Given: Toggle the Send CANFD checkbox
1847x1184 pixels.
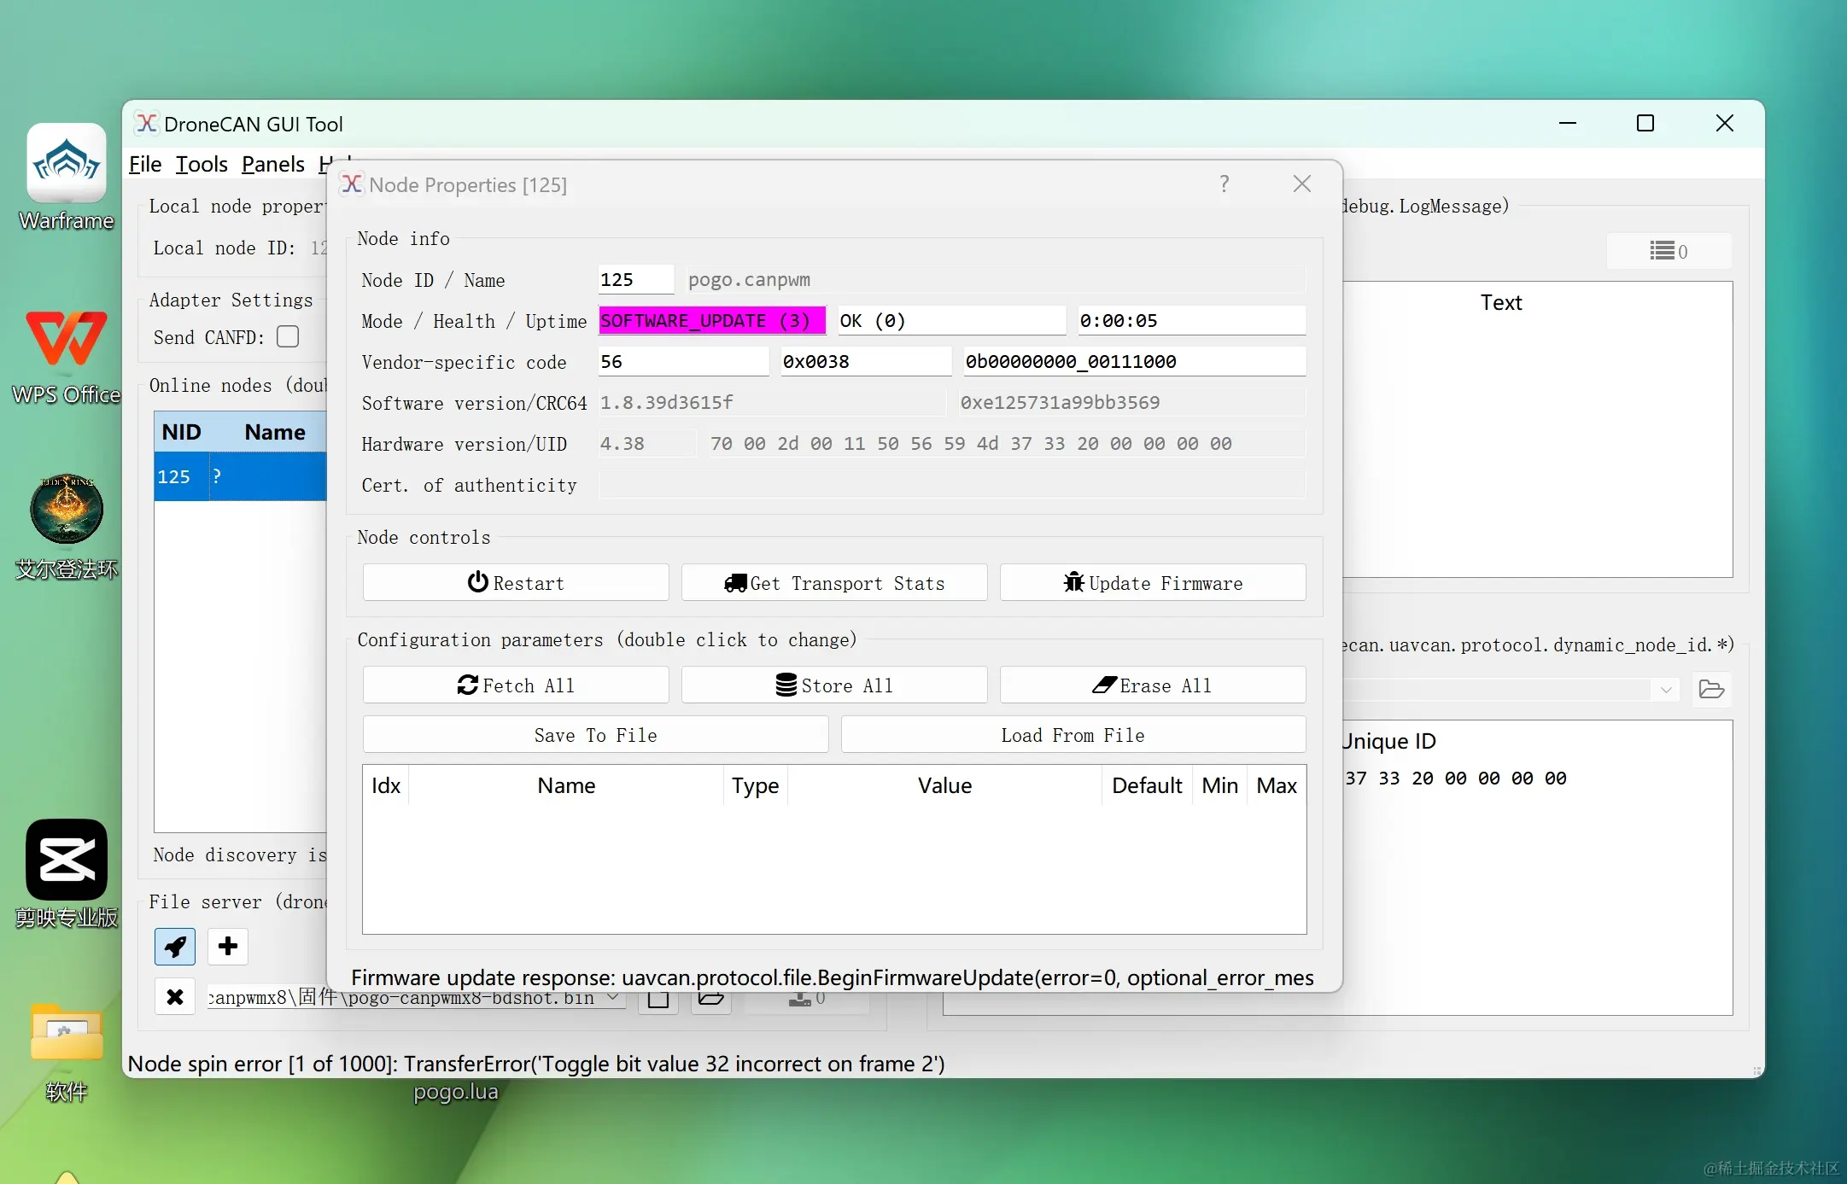Looking at the screenshot, I should [x=288, y=336].
